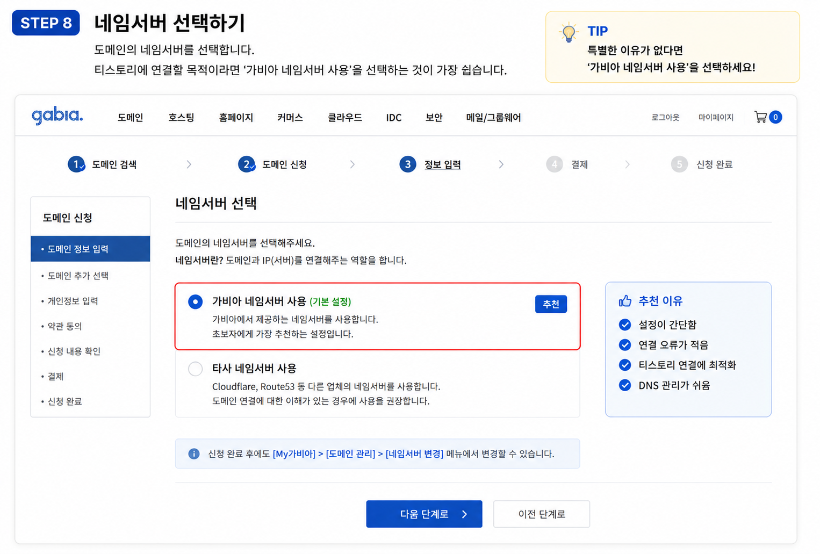The image size is (820, 554).
Task: Click the chevron after 정보 입력 step
Action: point(501,164)
